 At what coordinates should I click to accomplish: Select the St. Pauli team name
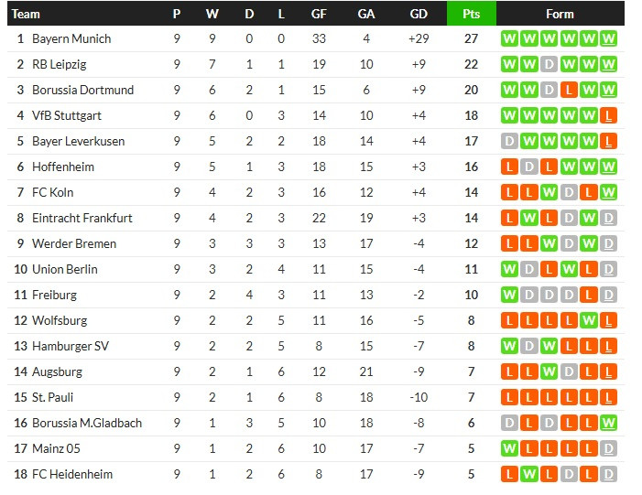52,397
